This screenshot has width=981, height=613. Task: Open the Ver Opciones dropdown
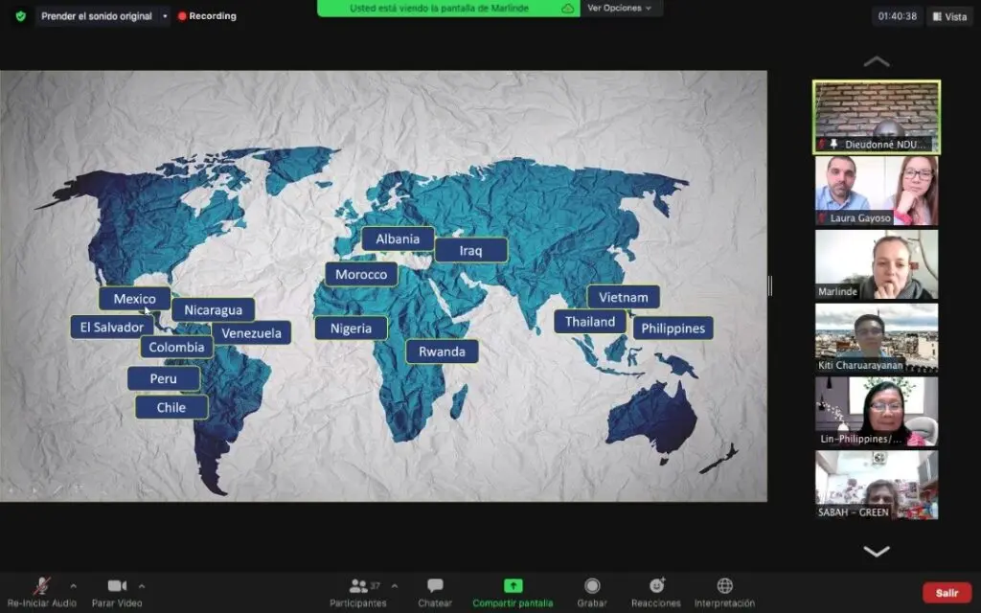coord(619,9)
